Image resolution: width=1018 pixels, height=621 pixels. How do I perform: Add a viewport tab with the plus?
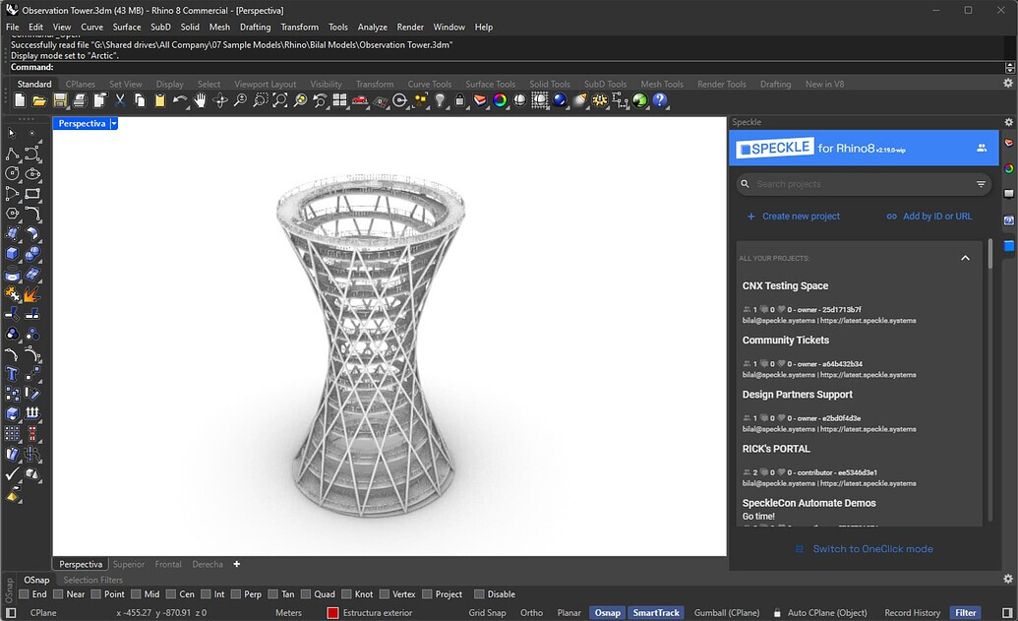pyautogui.click(x=237, y=564)
